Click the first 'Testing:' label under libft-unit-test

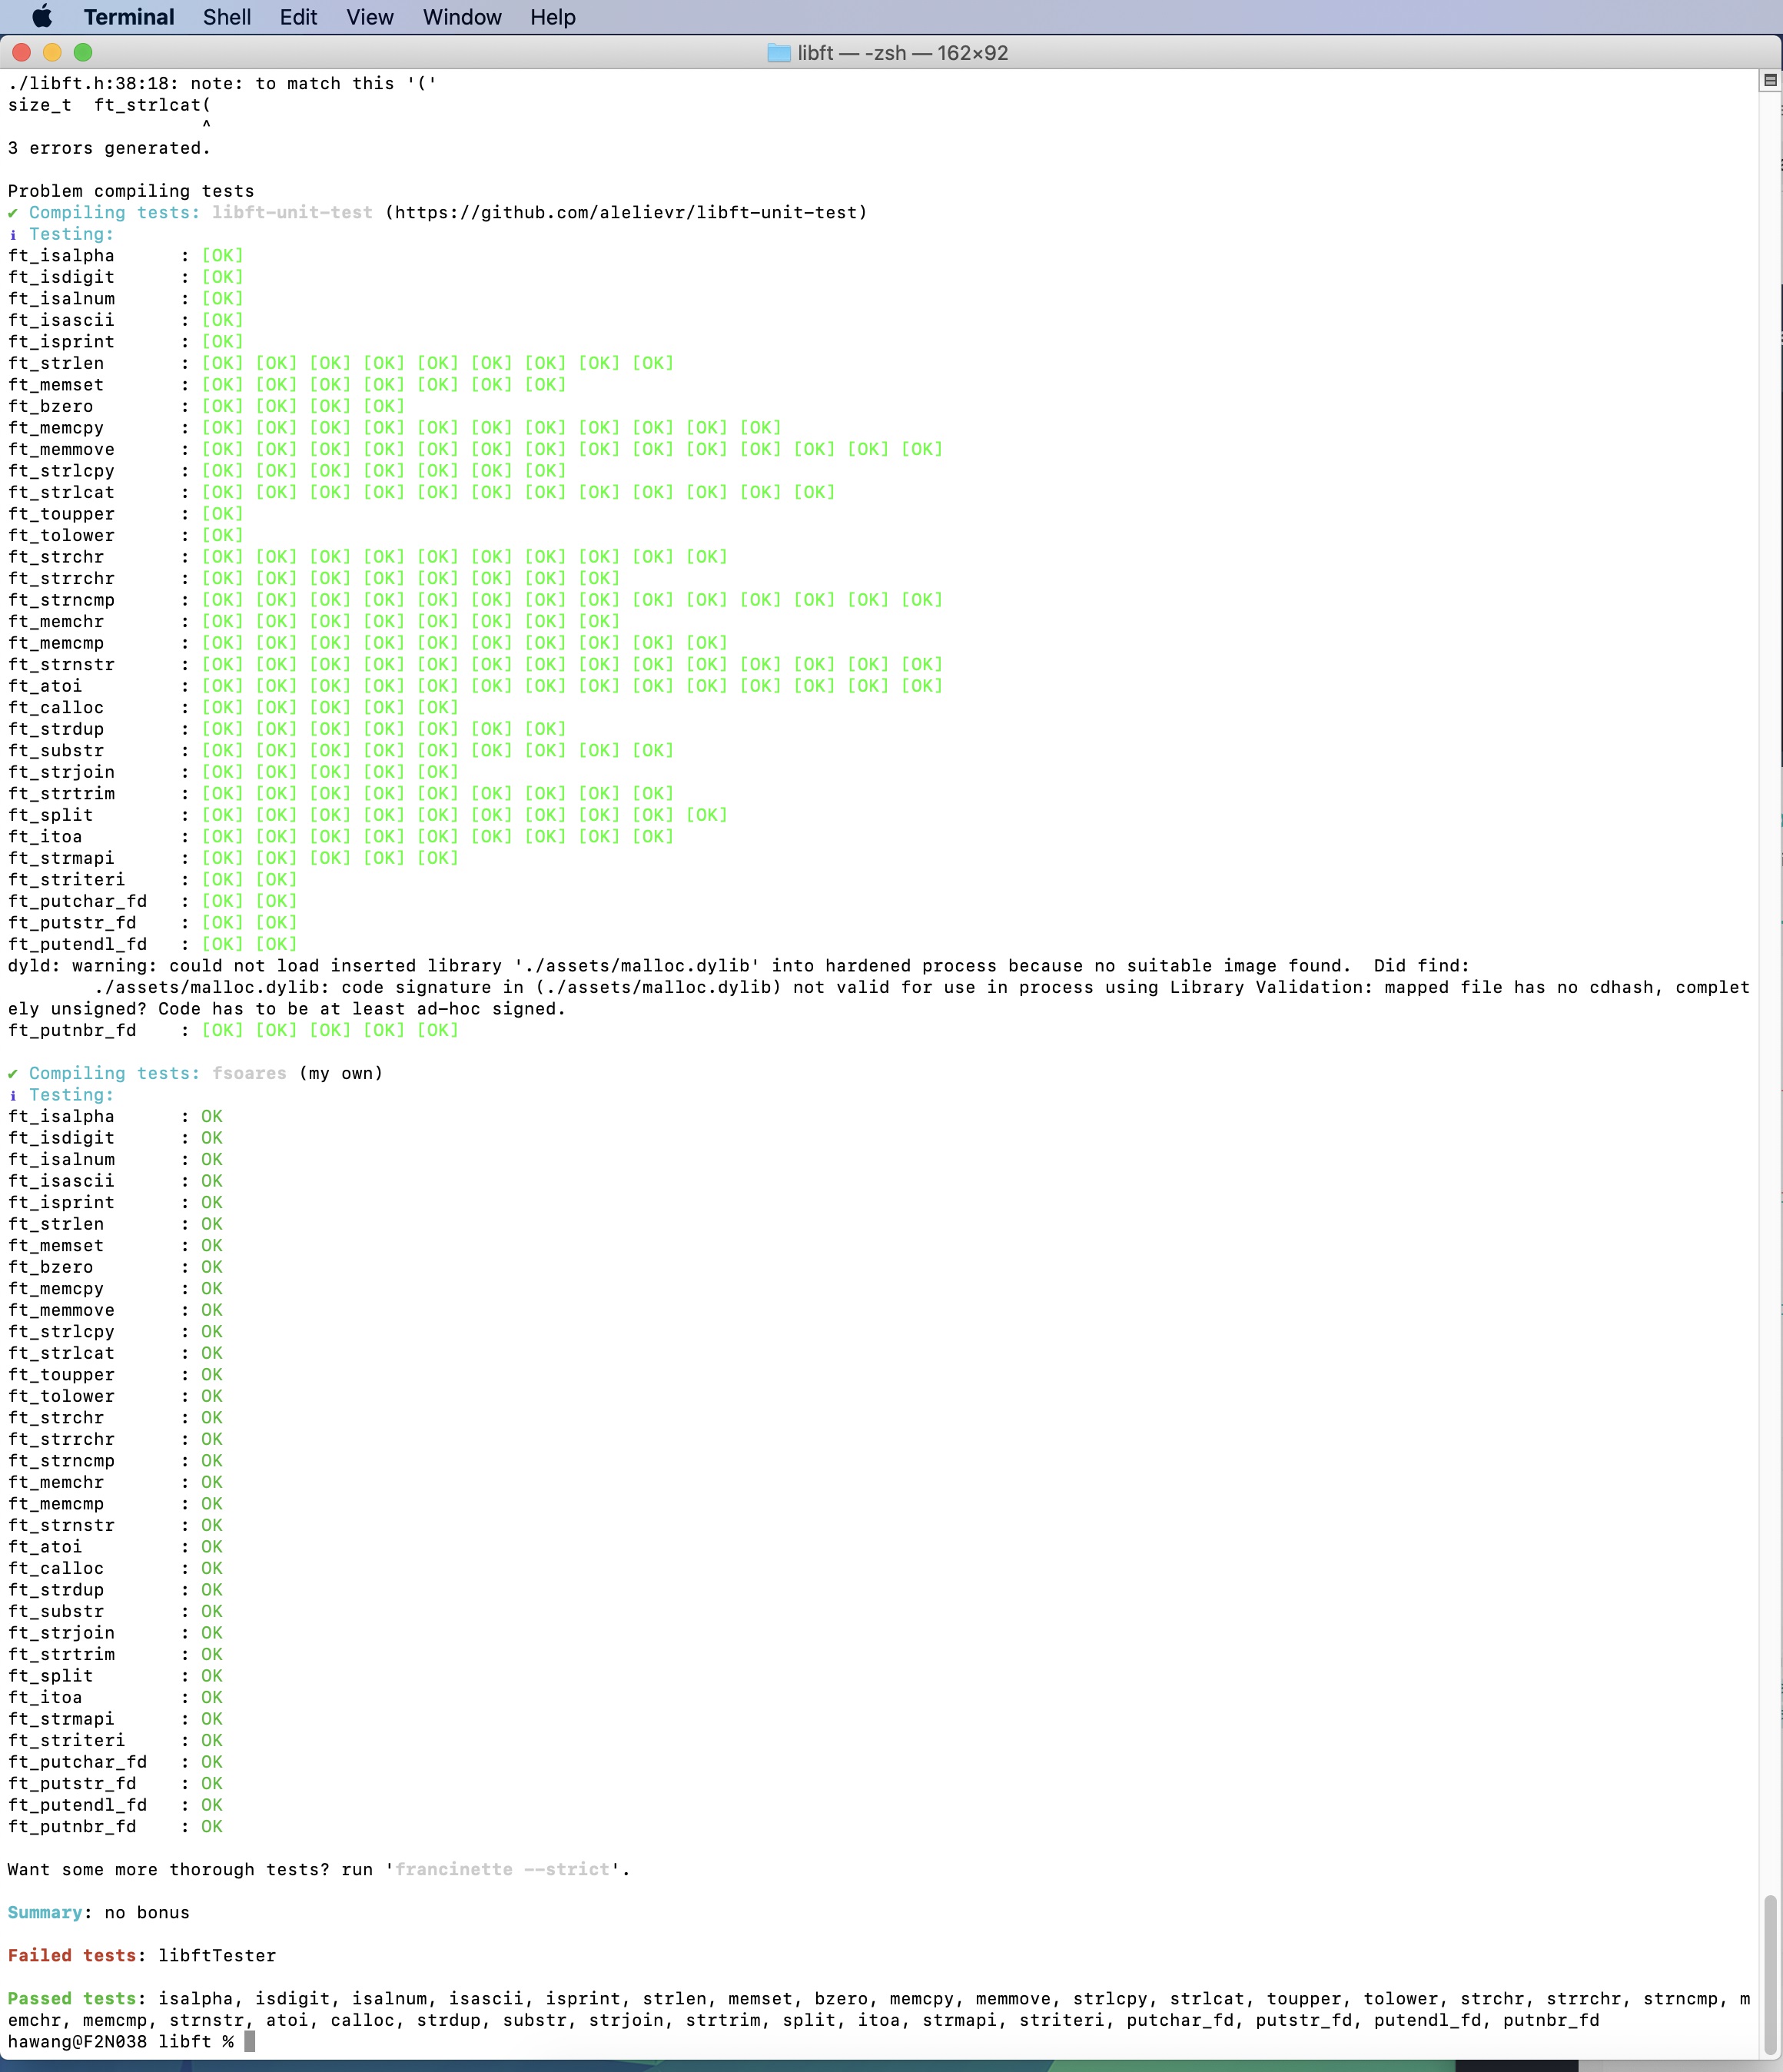[71, 234]
